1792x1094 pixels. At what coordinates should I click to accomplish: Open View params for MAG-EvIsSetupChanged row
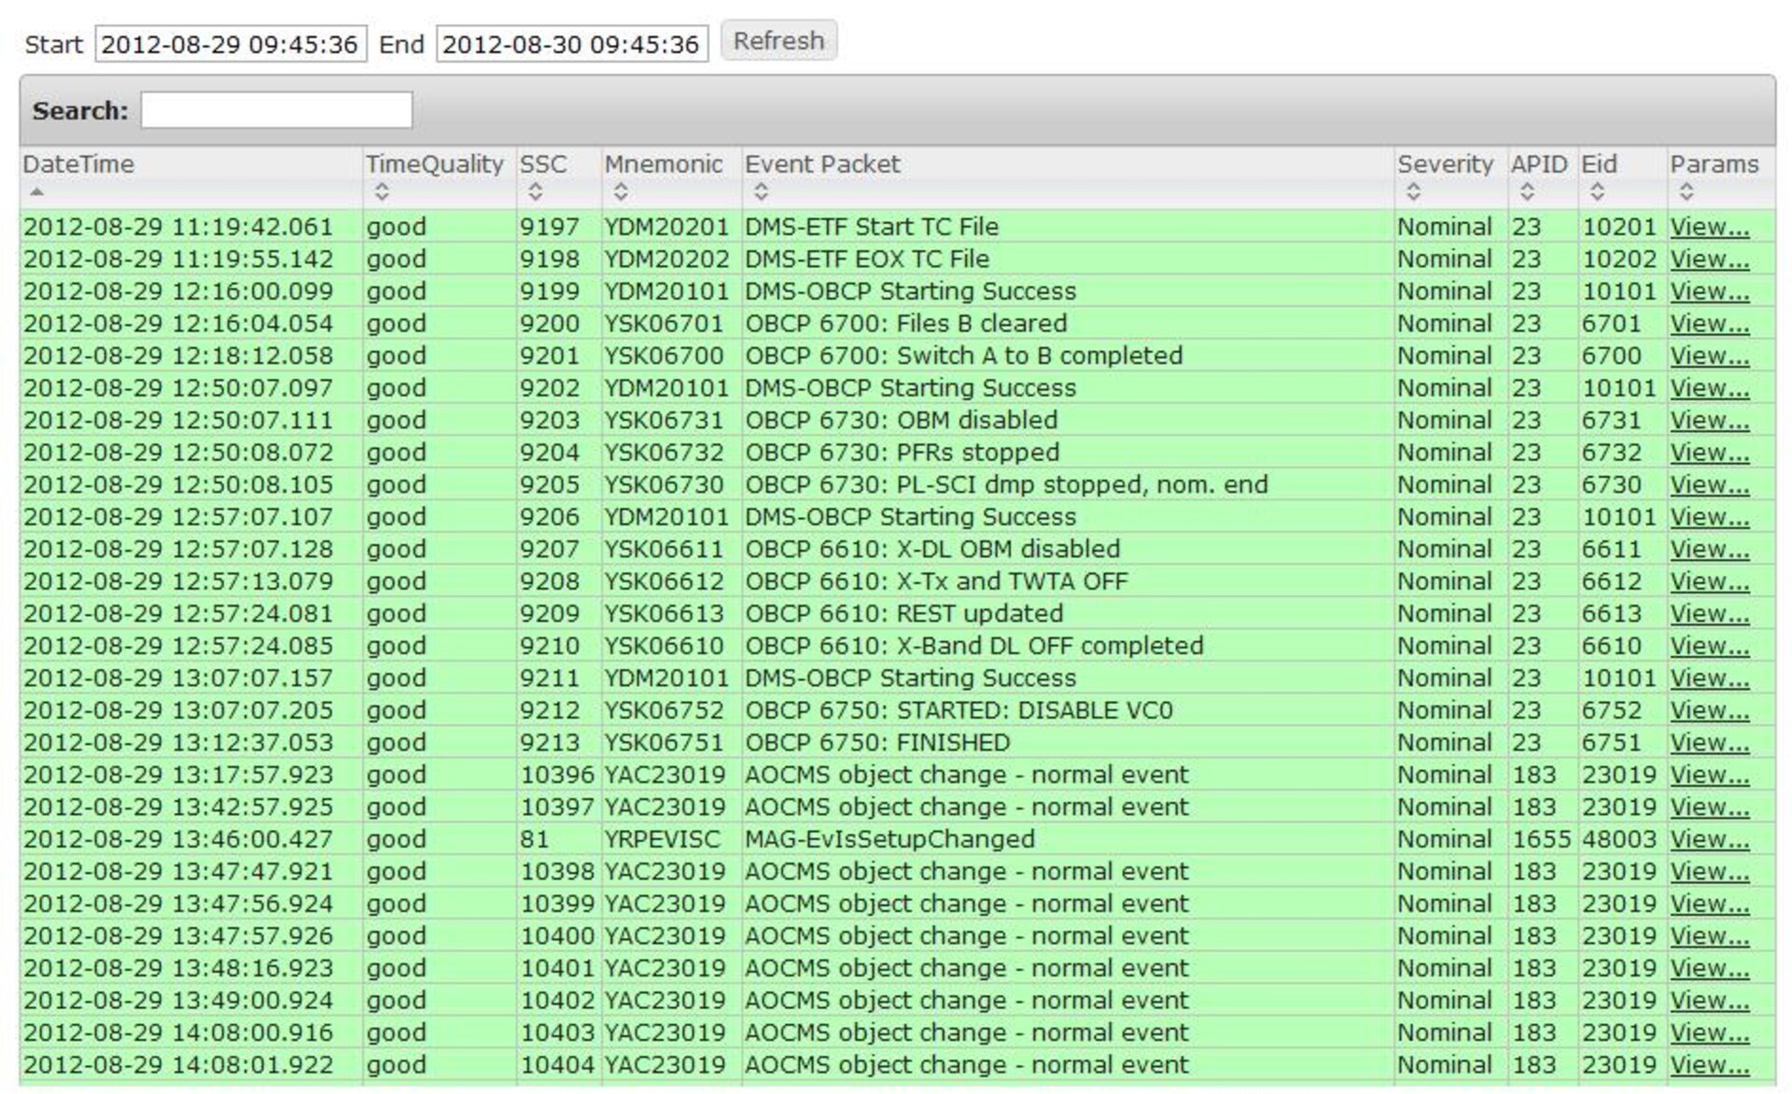(x=1709, y=839)
